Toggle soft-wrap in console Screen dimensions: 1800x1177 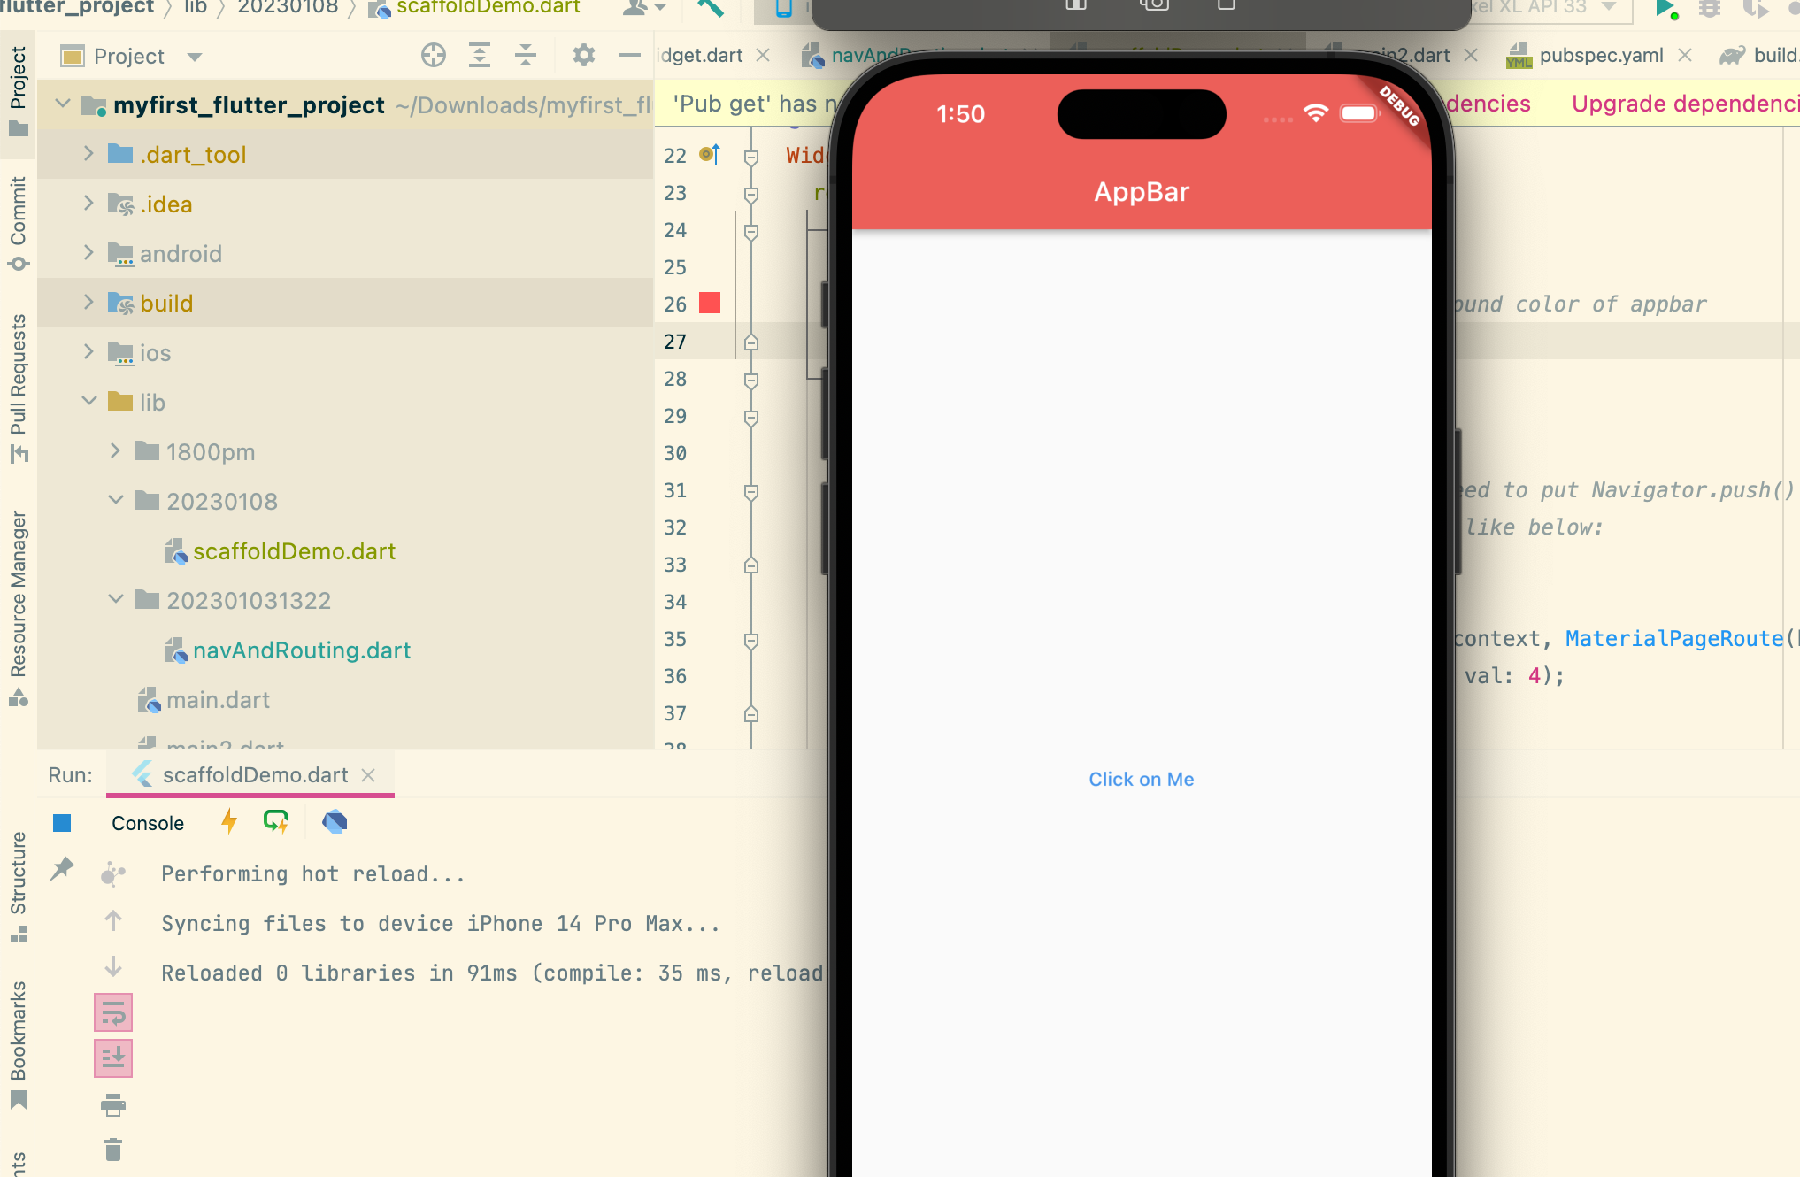pos(113,1012)
